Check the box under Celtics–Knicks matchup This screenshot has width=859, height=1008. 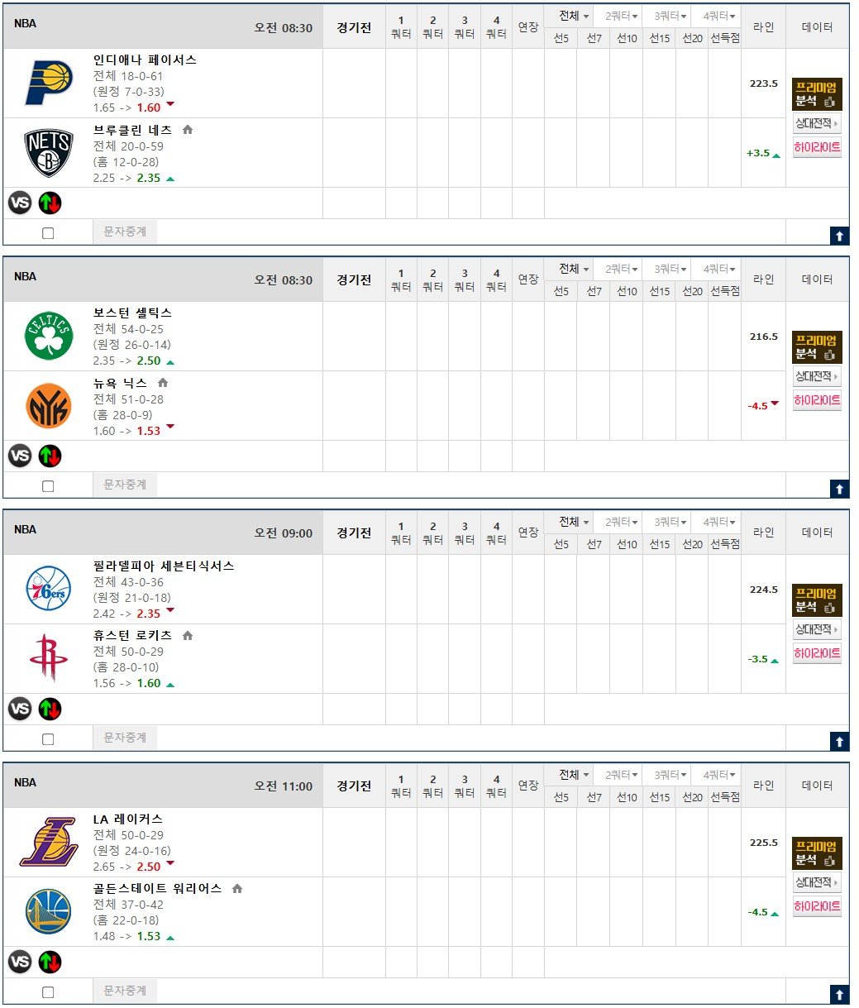(x=48, y=486)
